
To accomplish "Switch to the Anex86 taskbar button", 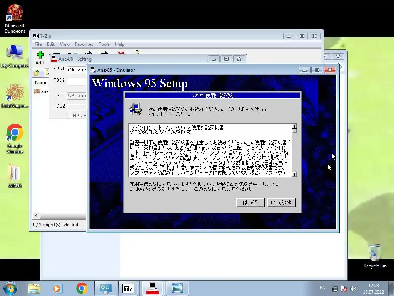I will point(153,288).
